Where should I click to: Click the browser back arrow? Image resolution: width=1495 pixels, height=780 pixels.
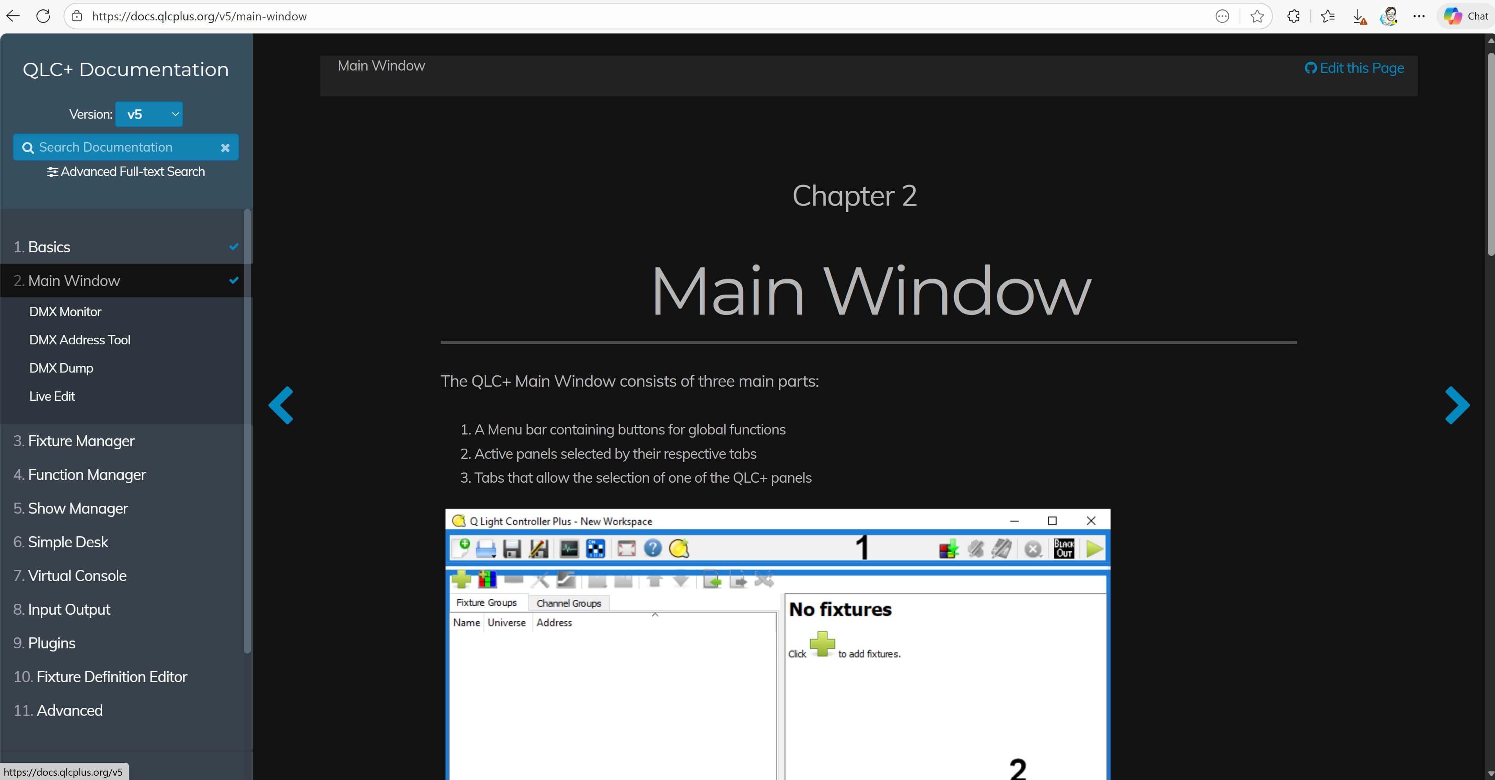pos(13,16)
